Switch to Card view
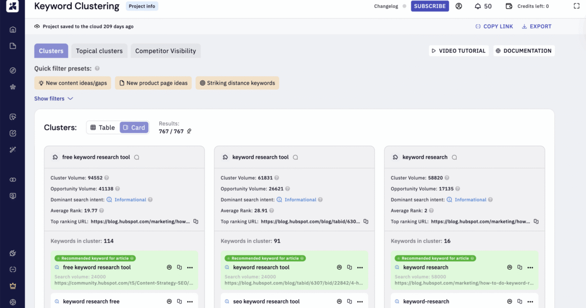The height and width of the screenshot is (308, 586). [134, 128]
